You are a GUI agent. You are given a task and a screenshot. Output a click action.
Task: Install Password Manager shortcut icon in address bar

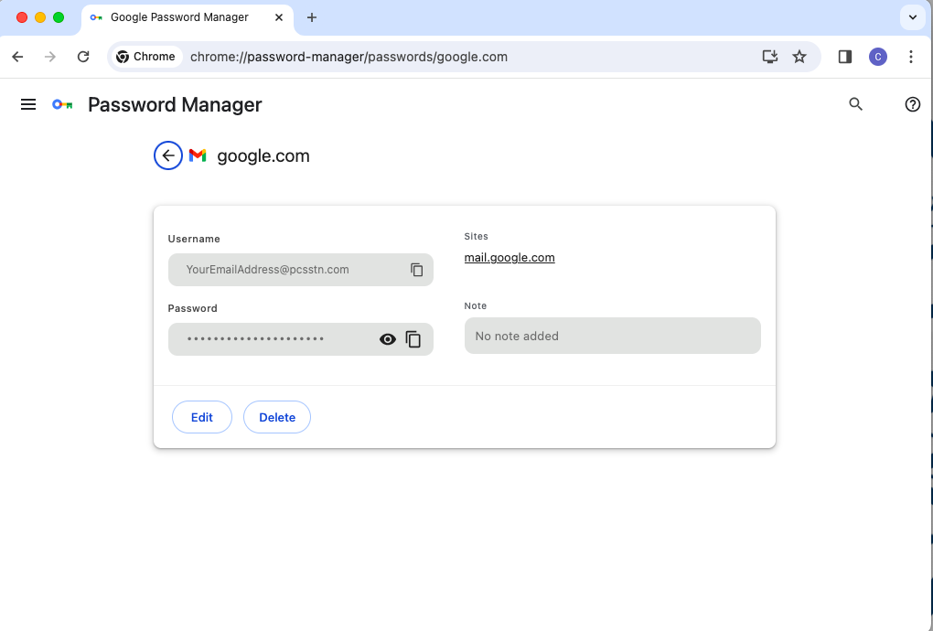770,57
